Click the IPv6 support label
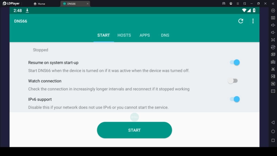The width and height of the screenshot is (277, 156). pos(40,99)
